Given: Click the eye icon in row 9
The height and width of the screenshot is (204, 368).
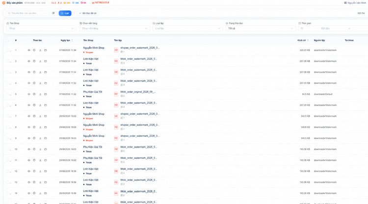Looking at the screenshot, I should coord(29,138).
